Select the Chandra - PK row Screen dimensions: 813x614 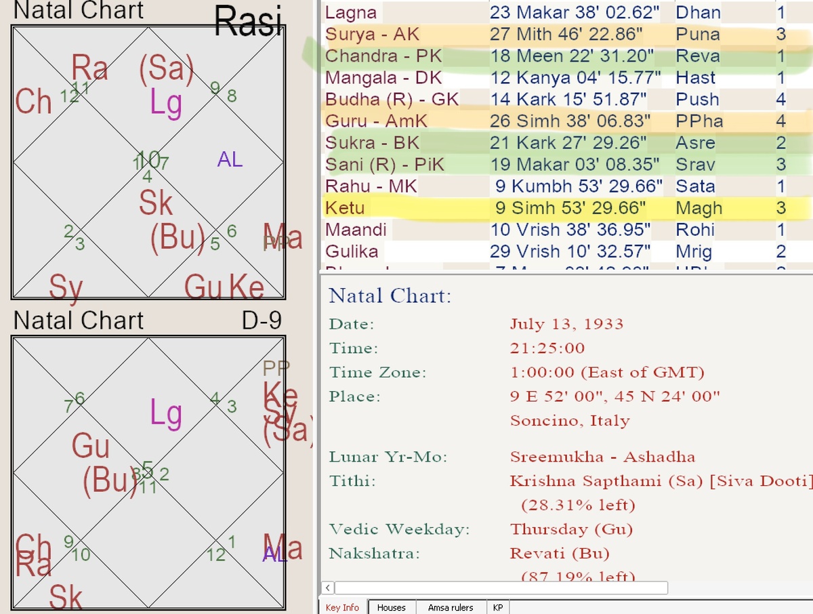pos(566,56)
